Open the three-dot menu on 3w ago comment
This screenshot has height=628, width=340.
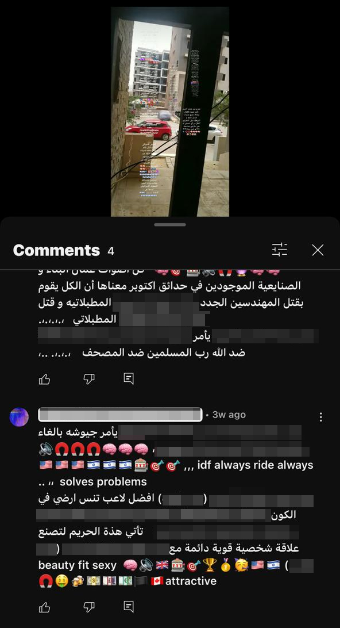pos(320,418)
